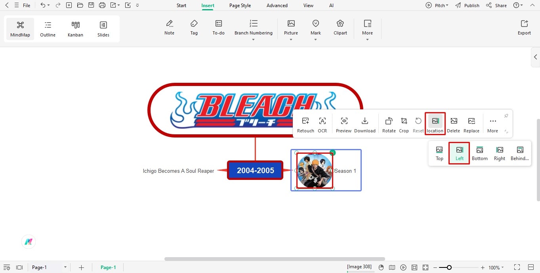Select the Bleach anime image thumbnail

(x=315, y=171)
